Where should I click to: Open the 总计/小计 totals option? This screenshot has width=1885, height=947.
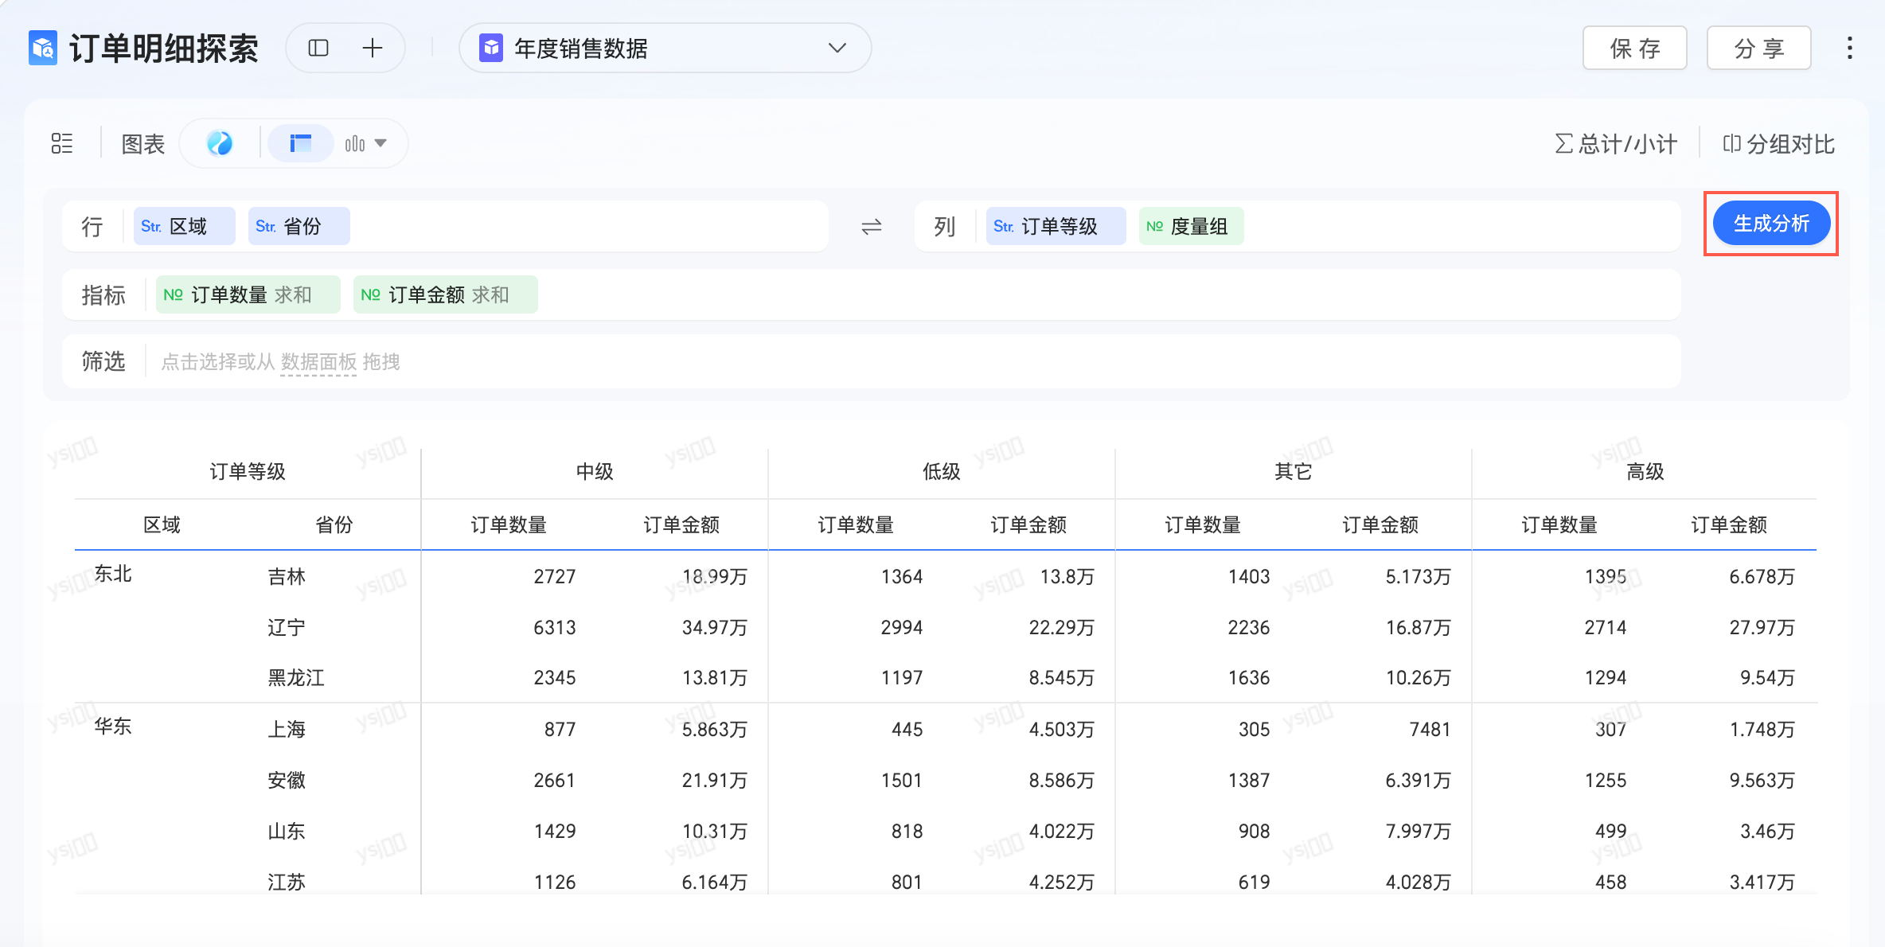click(x=1616, y=144)
